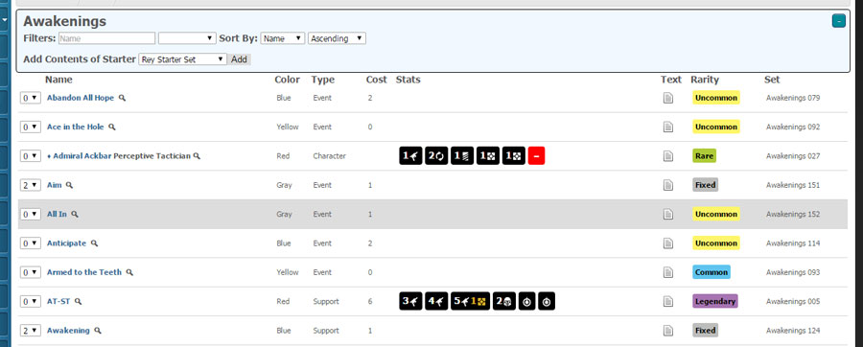Viewport: 863px width, 347px height.
Task: Click AT-ST's 3 ranged damage die icon
Action: click(410, 301)
